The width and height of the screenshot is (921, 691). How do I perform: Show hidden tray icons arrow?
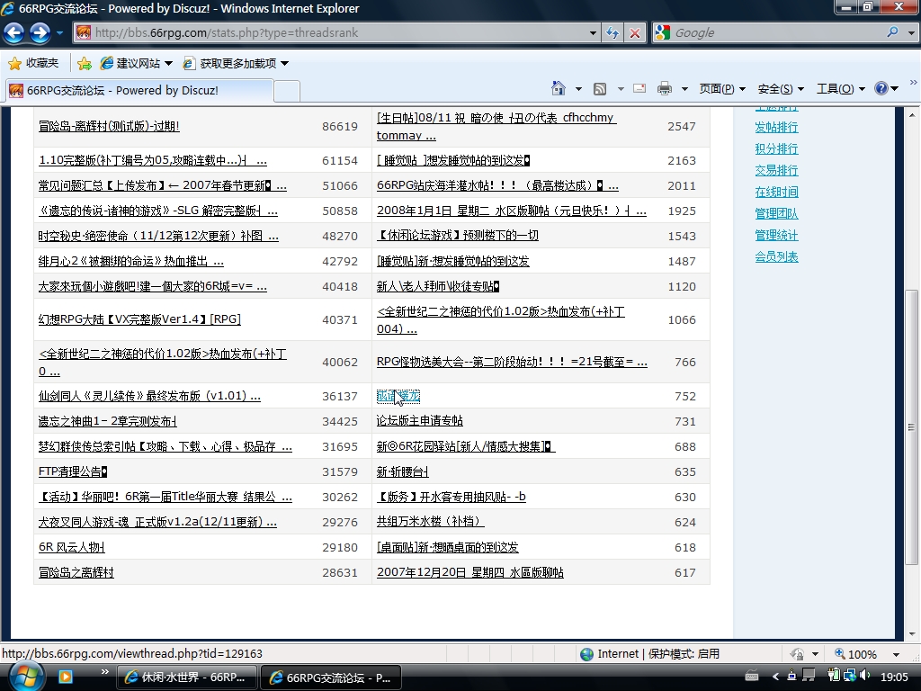pyautogui.click(x=775, y=677)
